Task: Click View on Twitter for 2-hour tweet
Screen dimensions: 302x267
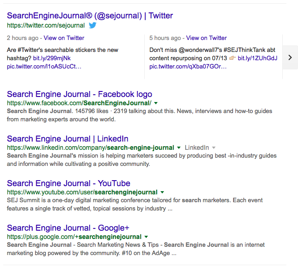Action: pyautogui.click(x=64, y=38)
